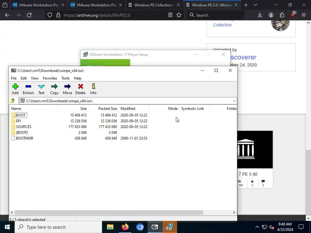Click the tracking protection shield icon
311x233 pixels.
pos(50,15)
